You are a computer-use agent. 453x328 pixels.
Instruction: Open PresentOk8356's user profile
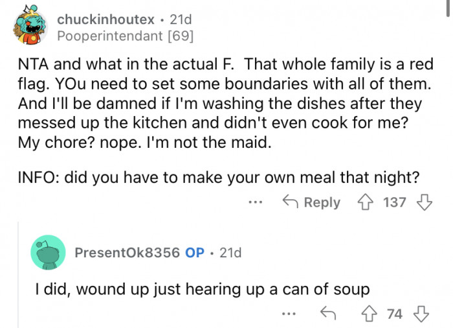coord(127,253)
